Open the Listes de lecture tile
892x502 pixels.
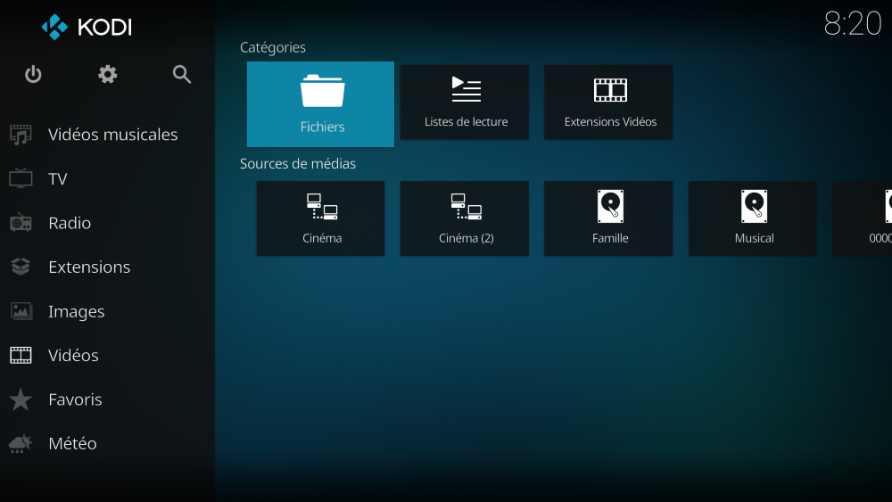(465, 103)
